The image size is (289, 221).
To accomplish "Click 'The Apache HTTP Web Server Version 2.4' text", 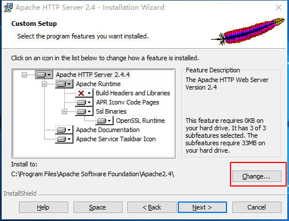I will [227, 83].
